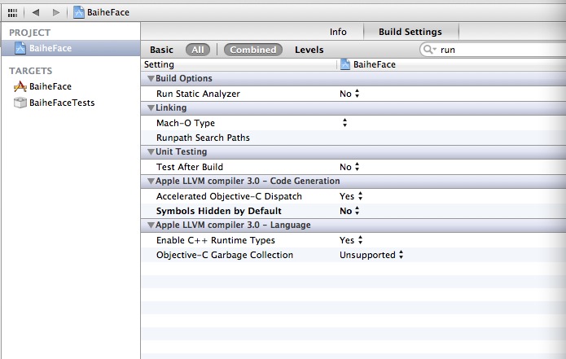Select the Mach-O Type setting
566x359 pixels.
tap(186, 123)
